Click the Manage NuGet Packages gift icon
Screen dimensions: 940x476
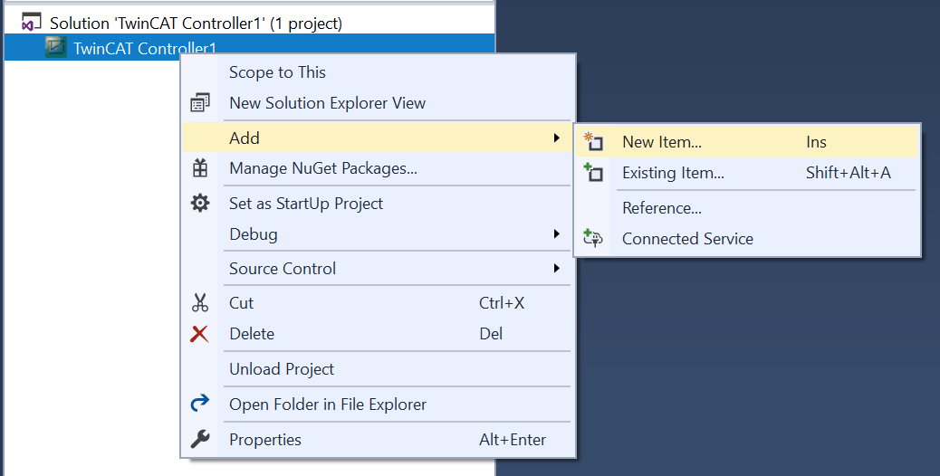200,168
